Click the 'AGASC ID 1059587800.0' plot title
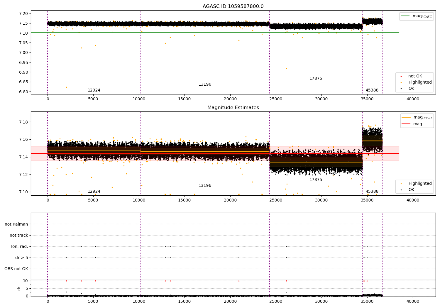Viewport: 440px width, 308px height. pyautogui.click(x=233, y=6)
